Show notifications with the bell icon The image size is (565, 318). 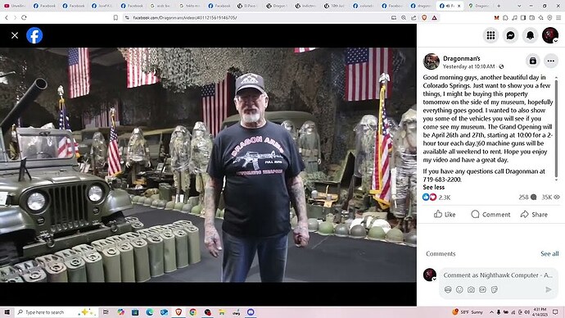tap(530, 35)
